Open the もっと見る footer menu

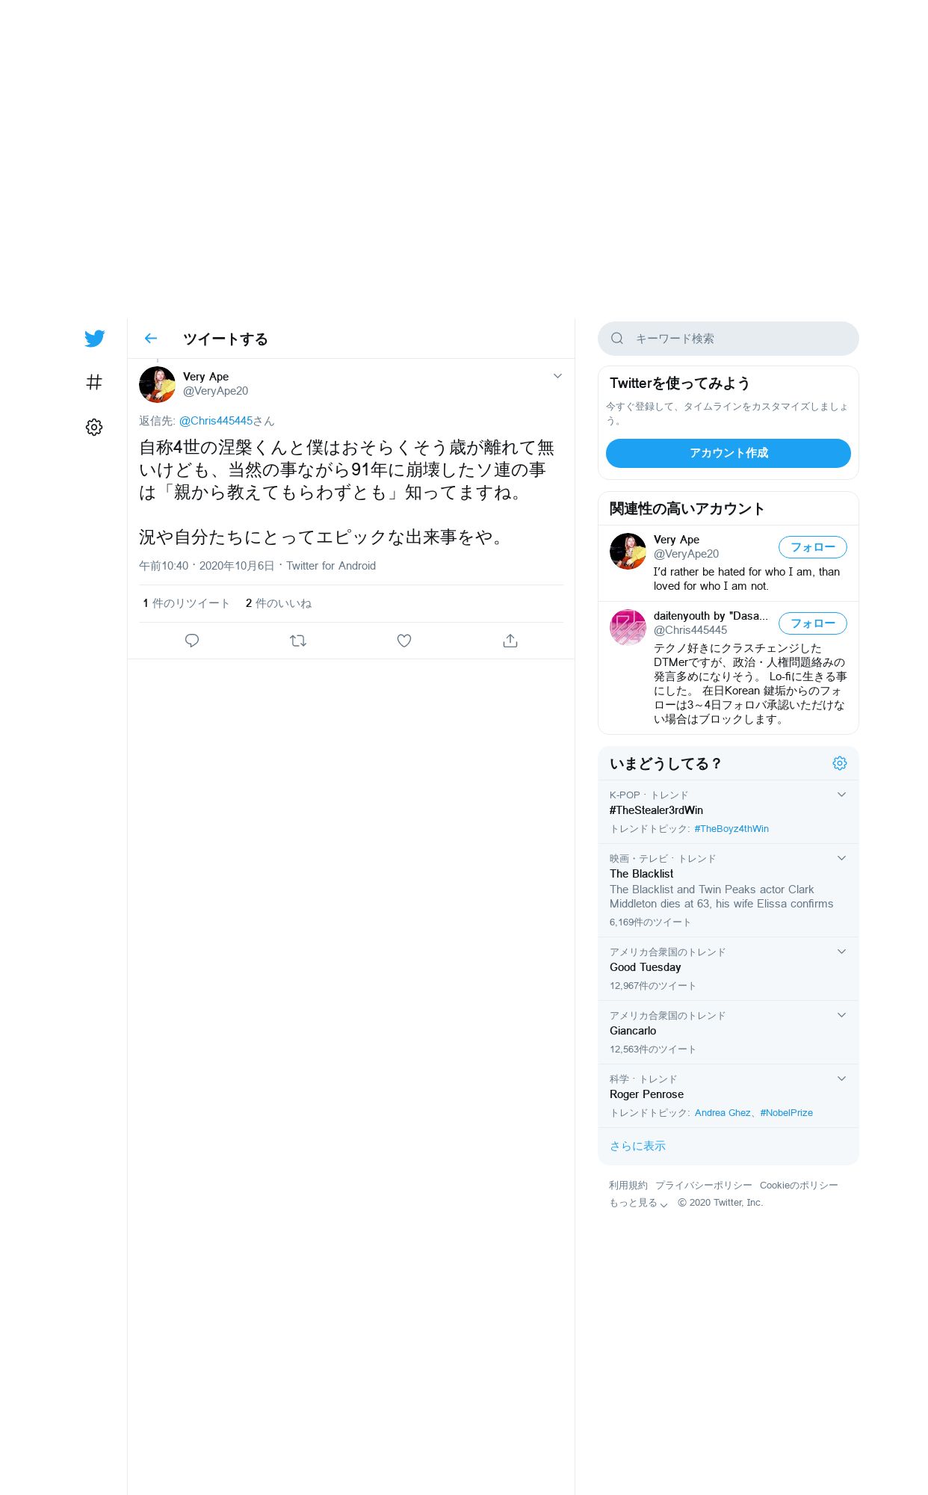639,1203
